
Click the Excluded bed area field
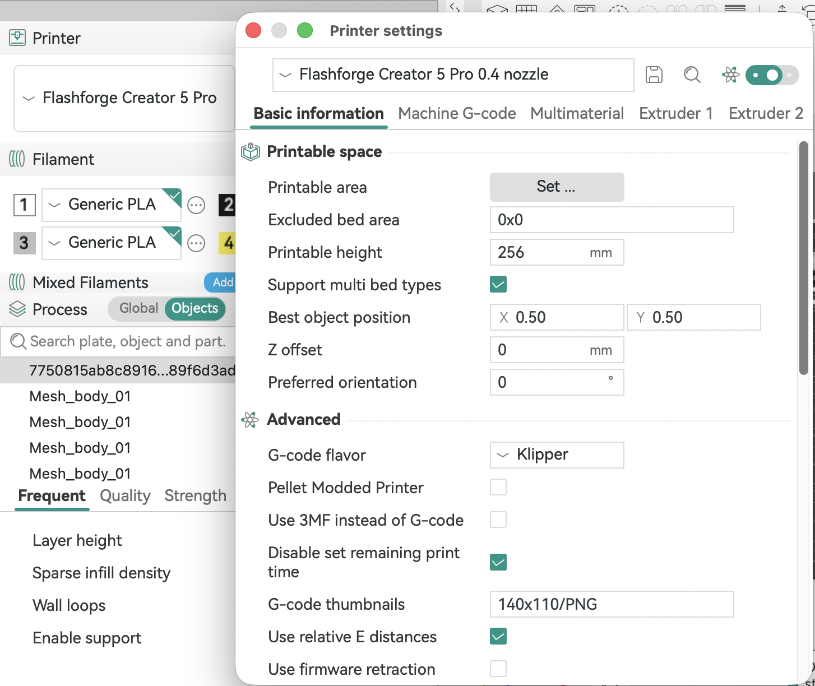(x=612, y=220)
